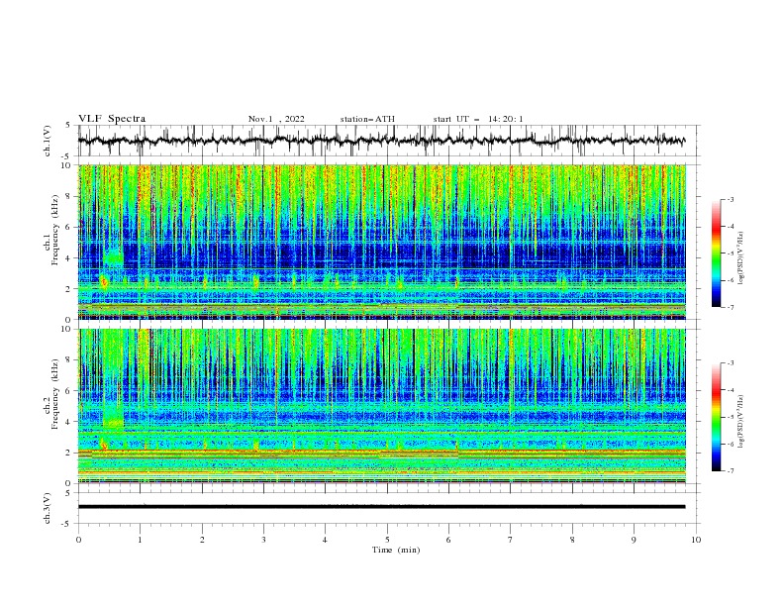Click the "station=ATH" label
784x606 pixels.
click(x=367, y=119)
